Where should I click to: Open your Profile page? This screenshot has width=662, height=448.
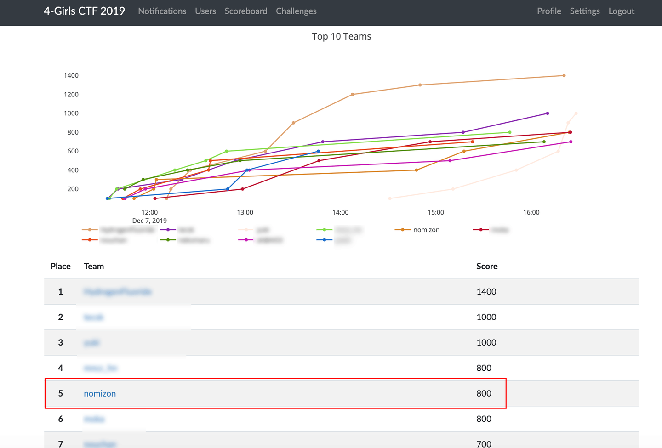point(549,11)
